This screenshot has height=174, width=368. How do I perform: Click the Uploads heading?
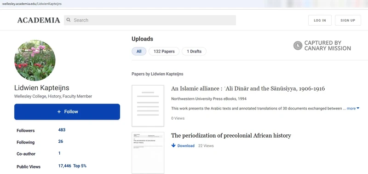[142, 39]
